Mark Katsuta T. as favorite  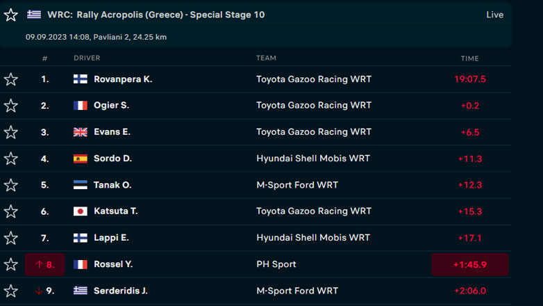10,211
